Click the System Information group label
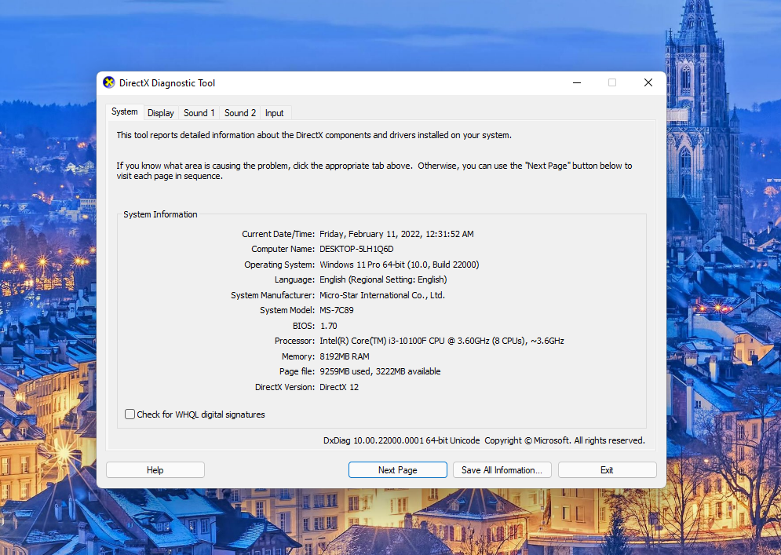This screenshot has width=781, height=555. [159, 214]
